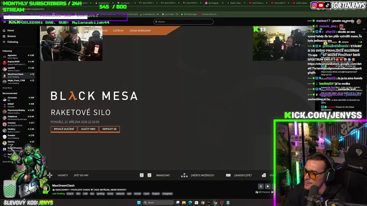The width and height of the screenshot is (367, 206).
Task: Click the left webcam thumbnail in stream
Action: 71,43
